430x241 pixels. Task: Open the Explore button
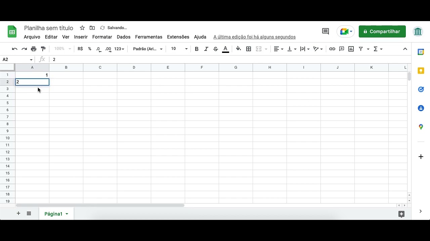[x=401, y=214]
